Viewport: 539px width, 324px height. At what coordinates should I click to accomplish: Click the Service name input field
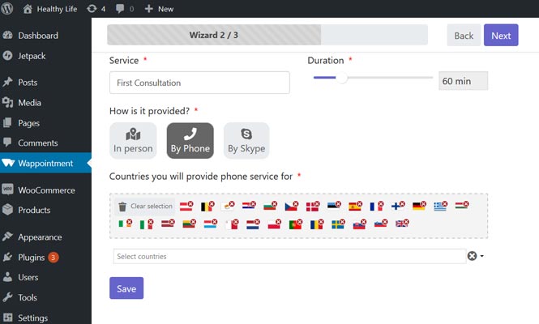(x=199, y=83)
